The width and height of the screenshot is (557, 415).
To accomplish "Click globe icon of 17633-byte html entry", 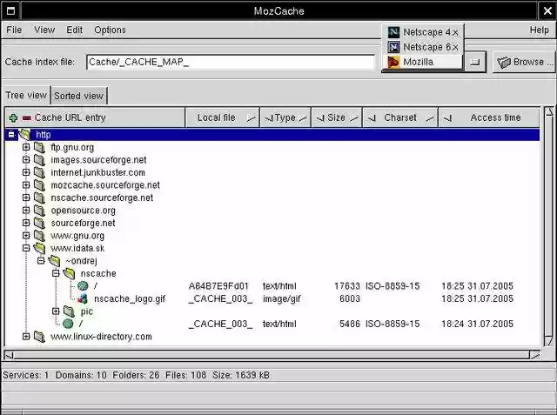I will [83, 285].
